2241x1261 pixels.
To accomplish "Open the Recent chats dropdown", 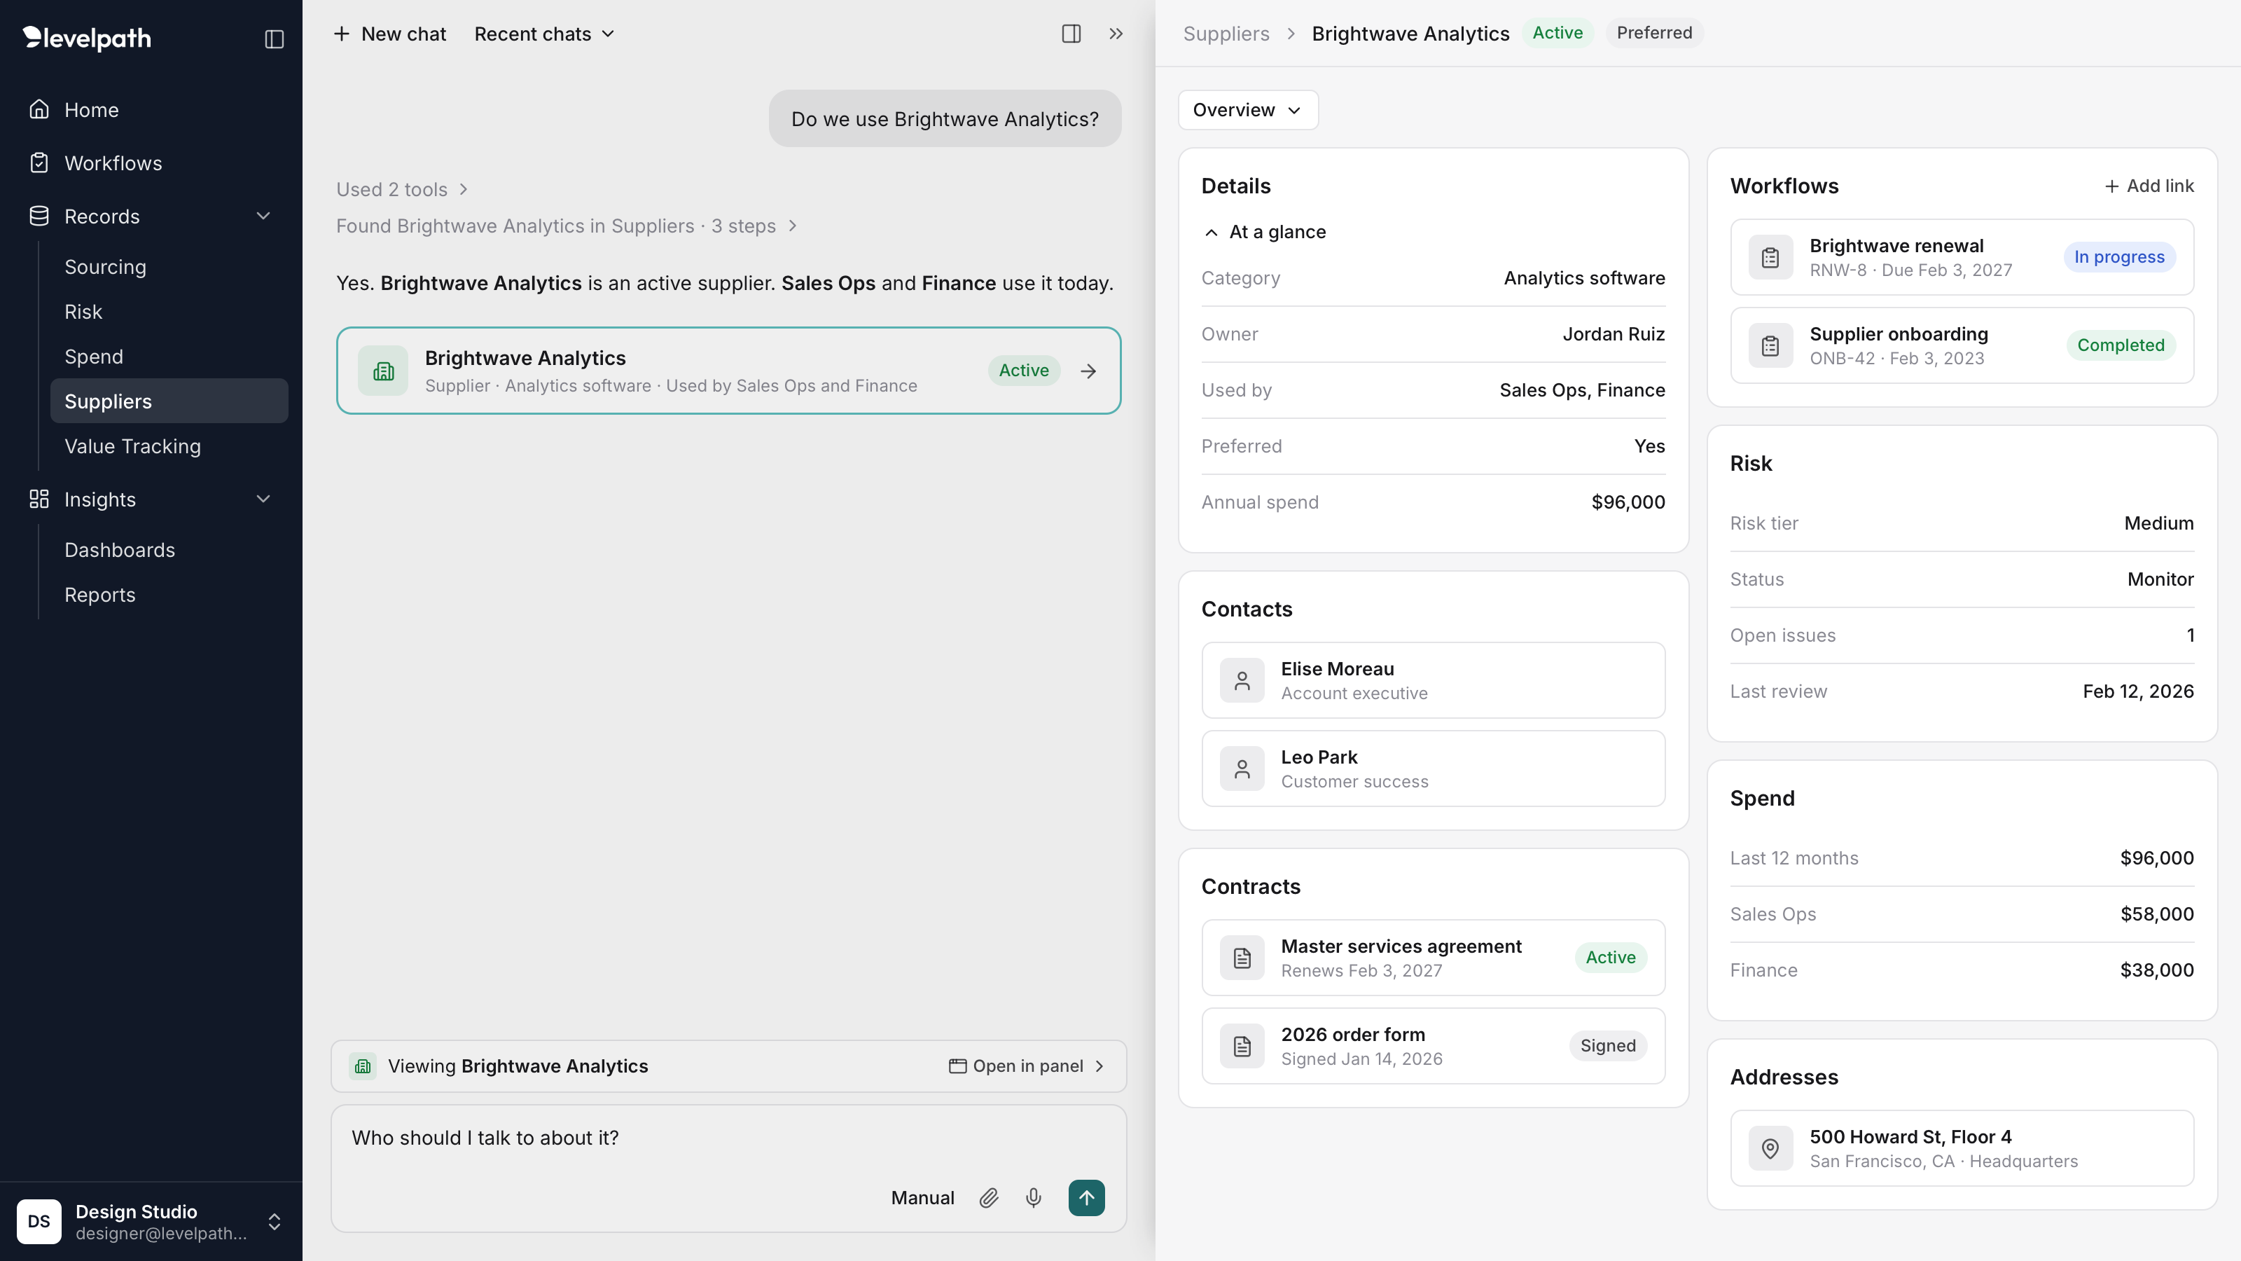I will [545, 34].
